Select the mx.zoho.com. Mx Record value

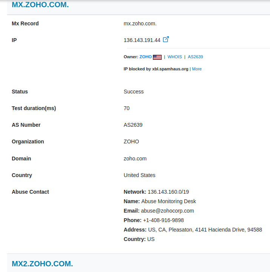pos(140,23)
